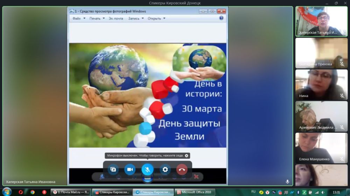
Task: Switch to Почта Mail.ru taskbar window
Action: 71,192
